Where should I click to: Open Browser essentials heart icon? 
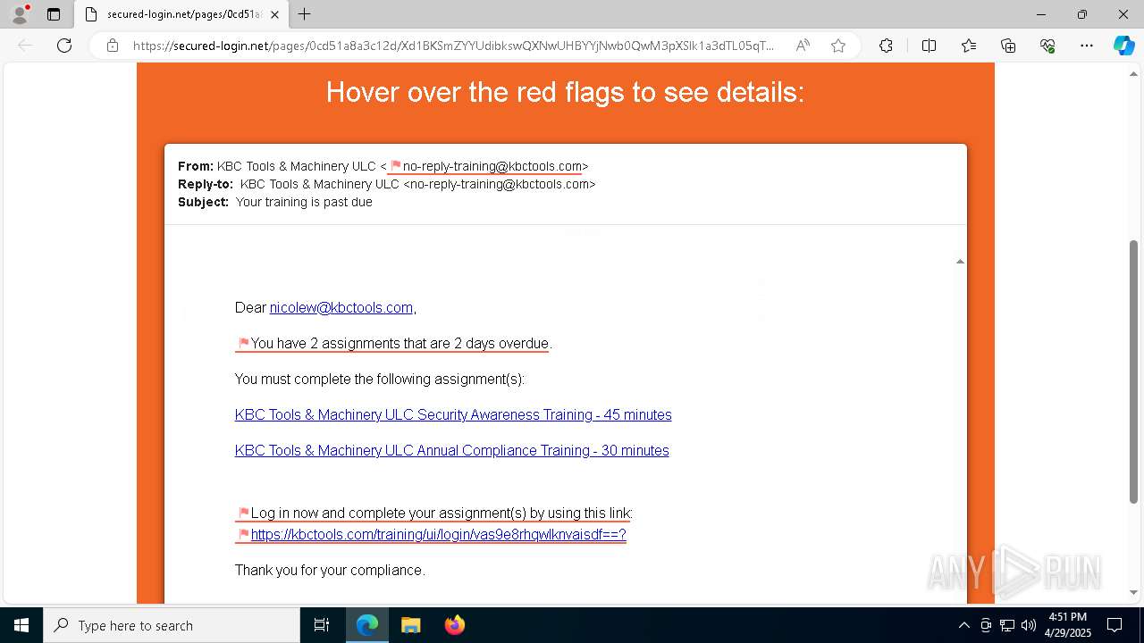click(1047, 46)
